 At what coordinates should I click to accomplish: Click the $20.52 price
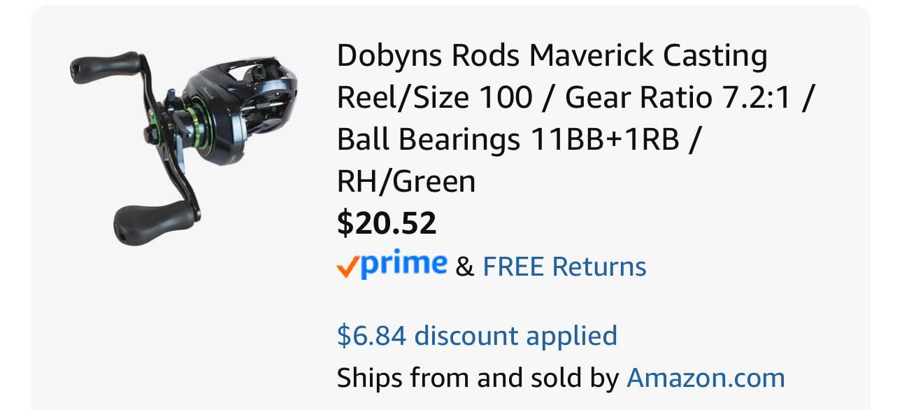[387, 223]
